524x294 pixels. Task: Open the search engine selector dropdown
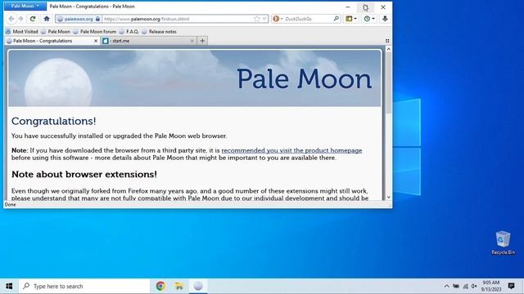(278, 19)
